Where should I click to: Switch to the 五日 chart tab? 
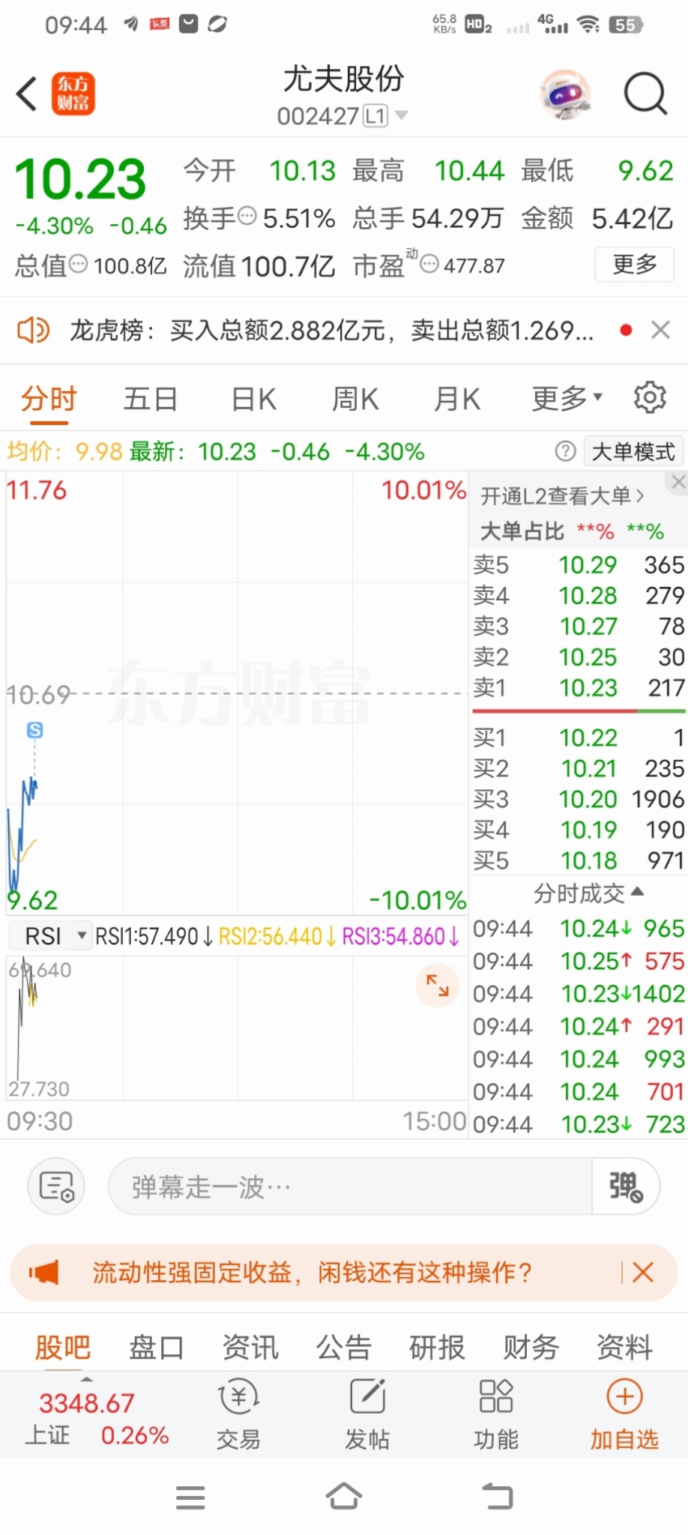pyautogui.click(x=150, y=399)
